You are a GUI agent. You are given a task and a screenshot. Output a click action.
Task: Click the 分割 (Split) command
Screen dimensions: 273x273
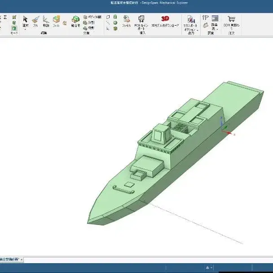coord(89,22)
